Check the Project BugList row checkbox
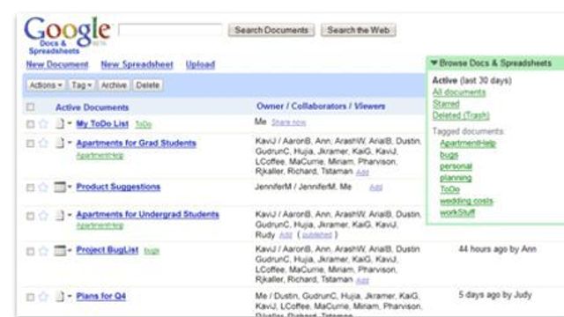This screenshot has width=564, height=317. coord(31,251)
